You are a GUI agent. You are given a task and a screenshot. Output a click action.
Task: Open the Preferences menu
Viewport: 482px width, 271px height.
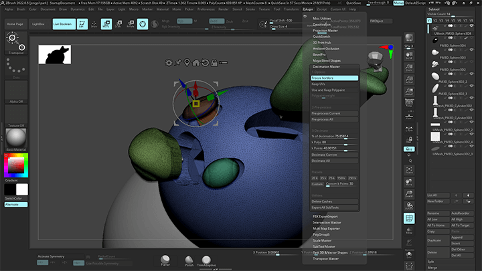206,9
